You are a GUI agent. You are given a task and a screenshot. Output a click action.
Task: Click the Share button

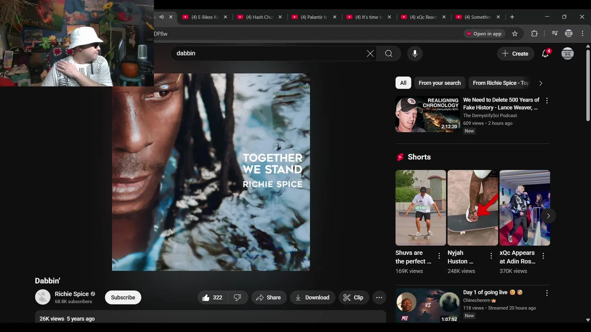coord(268,297)
